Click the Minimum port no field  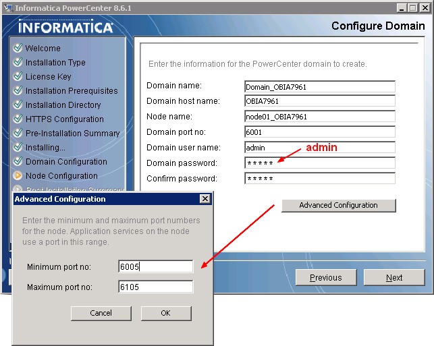155,266
